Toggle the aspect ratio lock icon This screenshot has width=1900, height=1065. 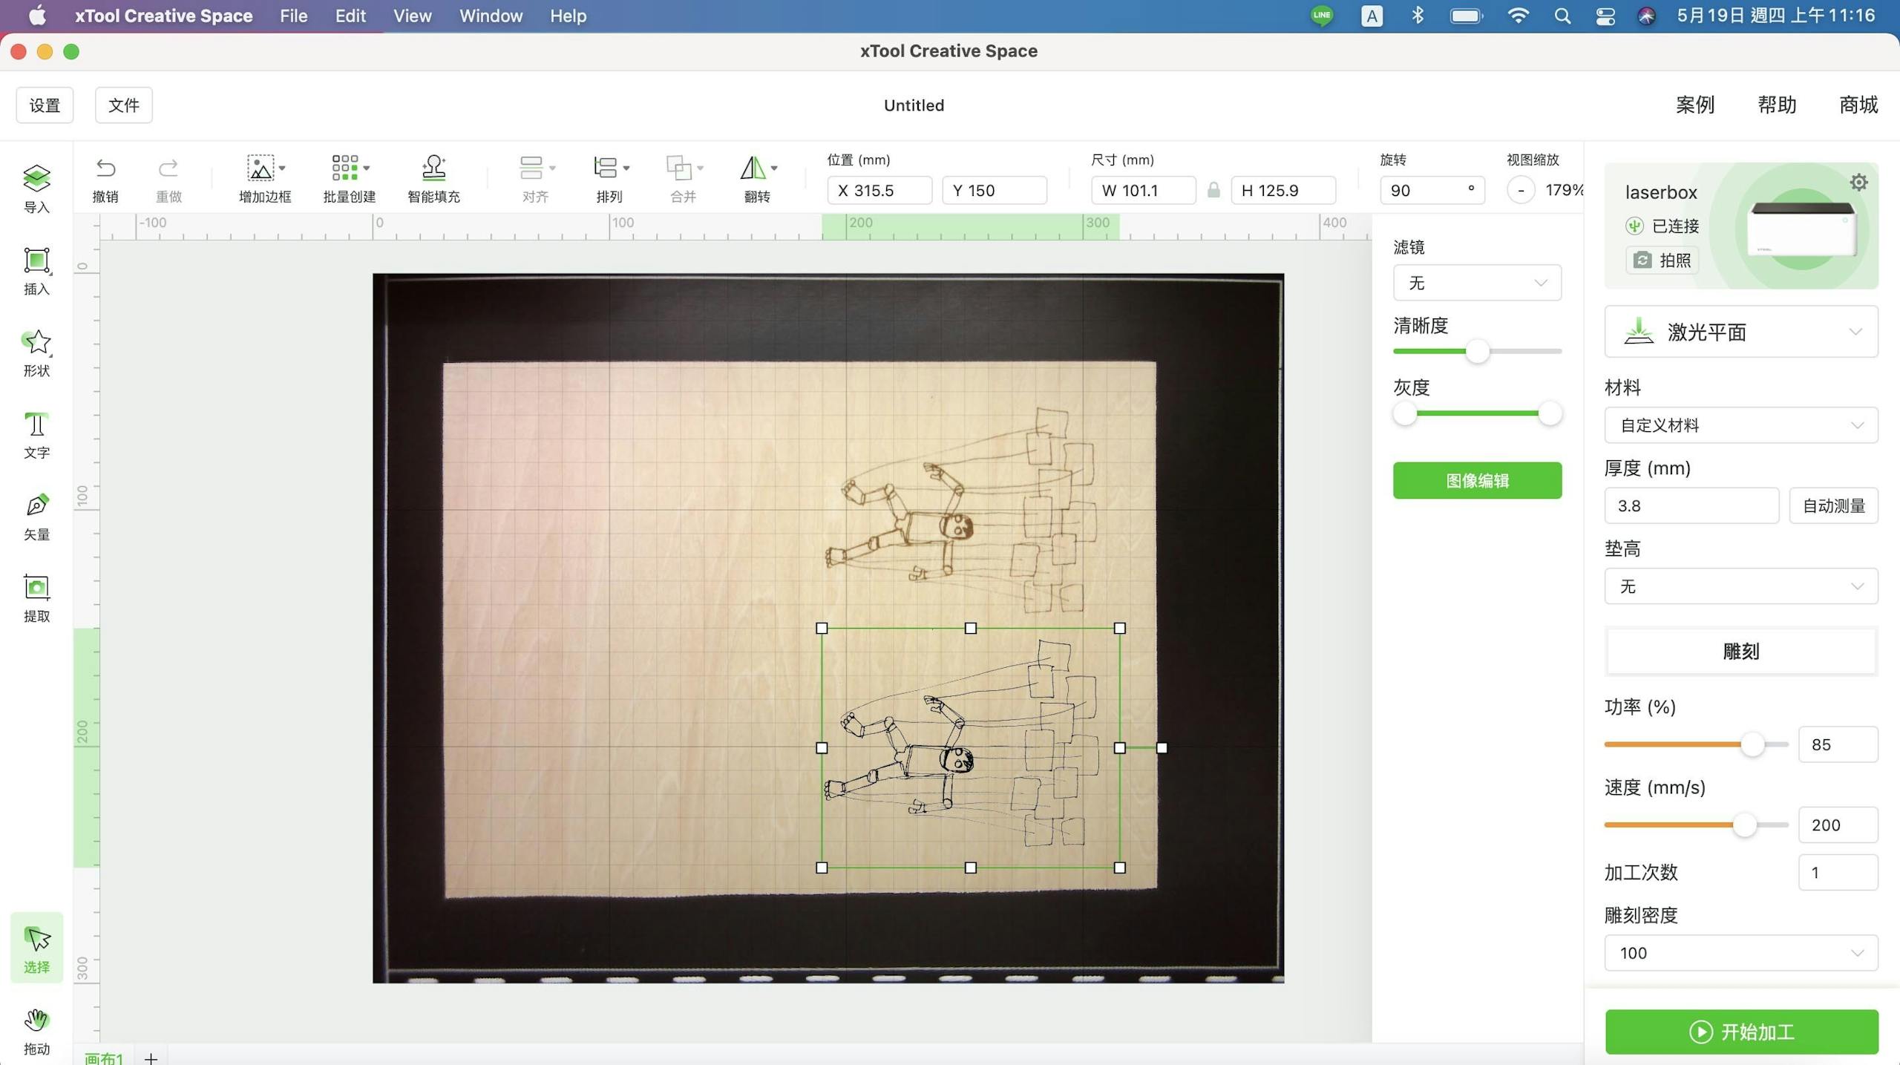pos(1213,190)
